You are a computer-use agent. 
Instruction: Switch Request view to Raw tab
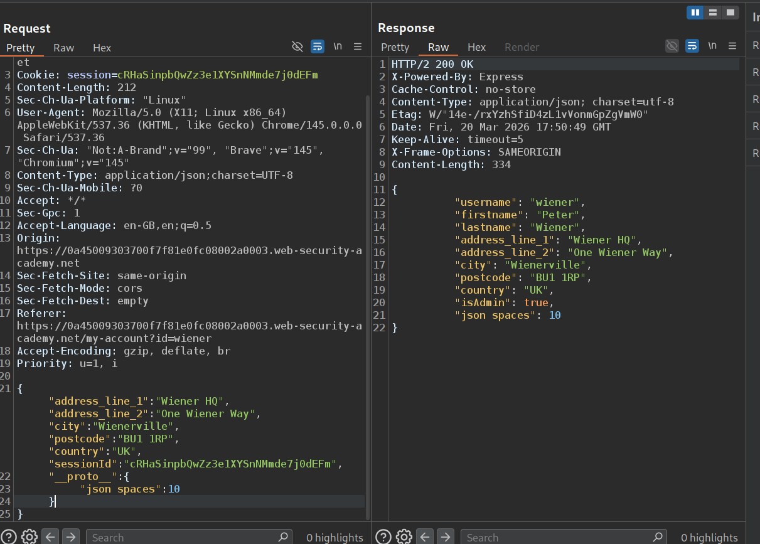click(x=64, y=48)
